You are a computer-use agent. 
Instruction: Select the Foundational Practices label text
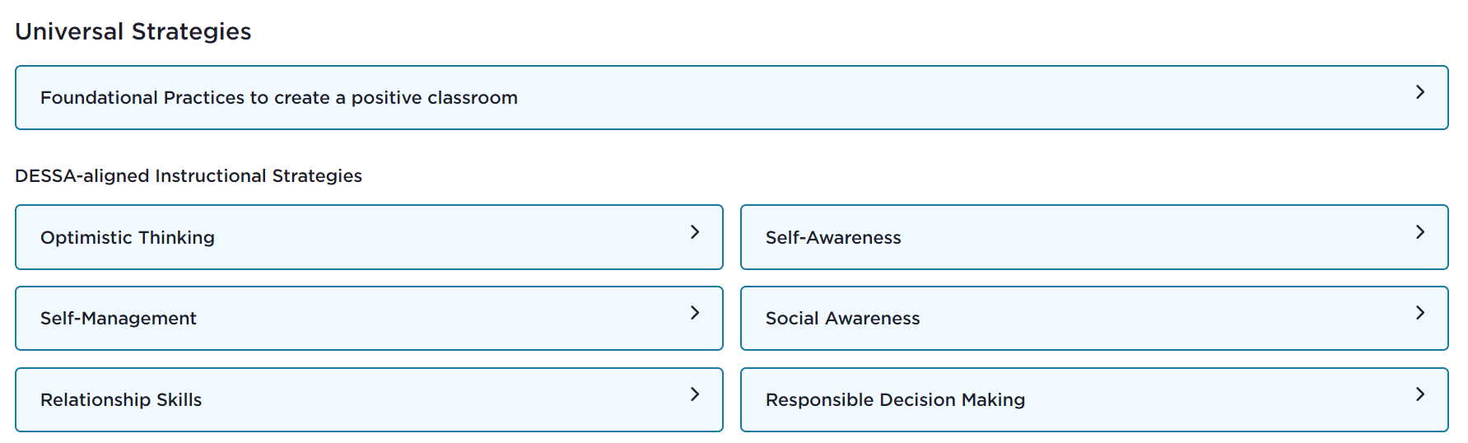(278, 98)
